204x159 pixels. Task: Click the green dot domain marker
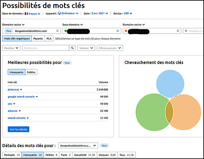pyautogui.click(x=66, y=31)
